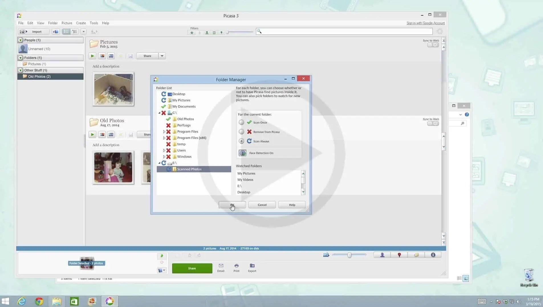This screenshot has width=543, height=307.
Task: Toggle the Face Detection On button
Action: coord(243,153)
